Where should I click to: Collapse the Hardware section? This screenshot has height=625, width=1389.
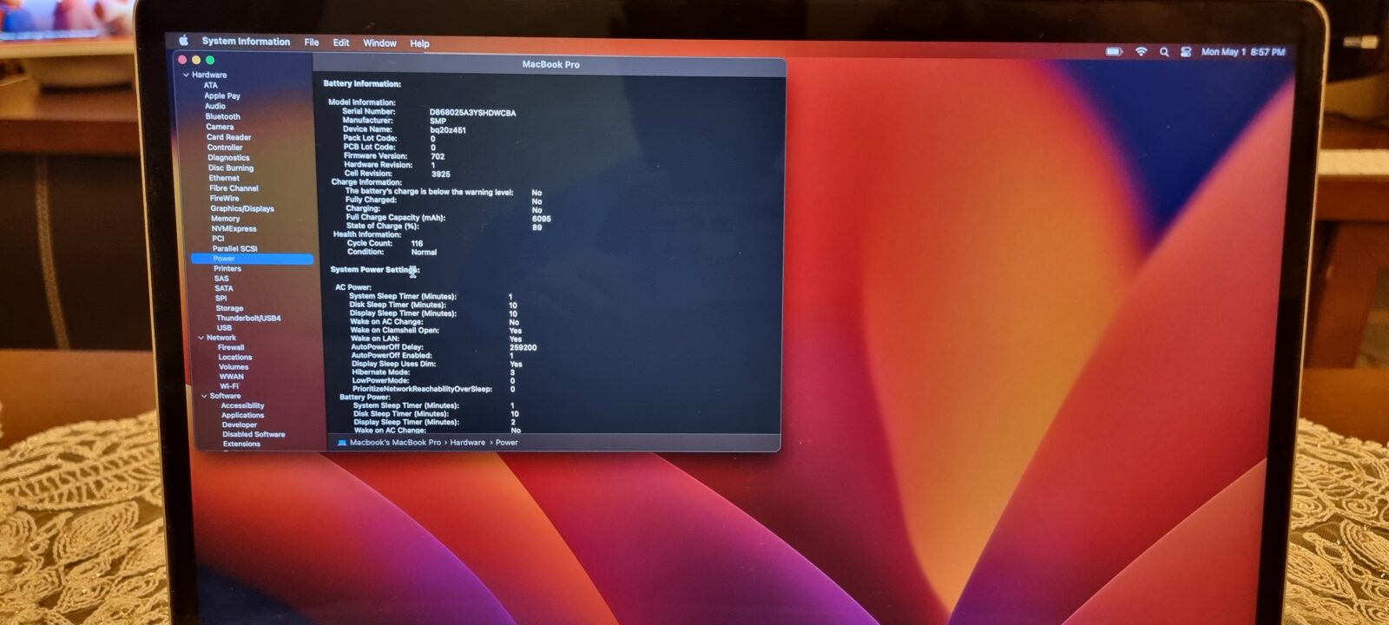click(186, 76)
